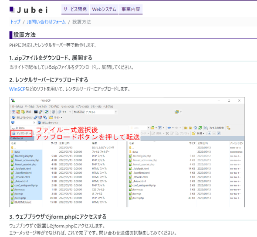Click the ファイルの検索 find files icon
The width and height of the screenshot is (257, 237).
point(214,128)
